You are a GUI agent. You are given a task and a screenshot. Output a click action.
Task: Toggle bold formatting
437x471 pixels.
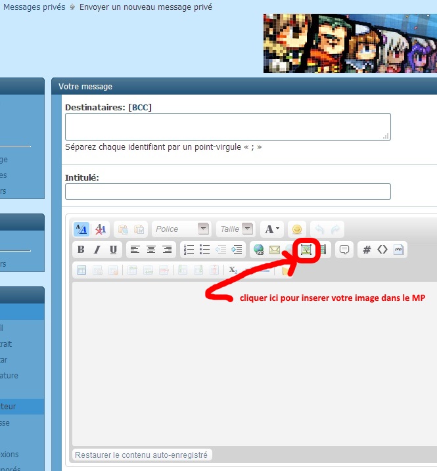(x=81, y=250)
